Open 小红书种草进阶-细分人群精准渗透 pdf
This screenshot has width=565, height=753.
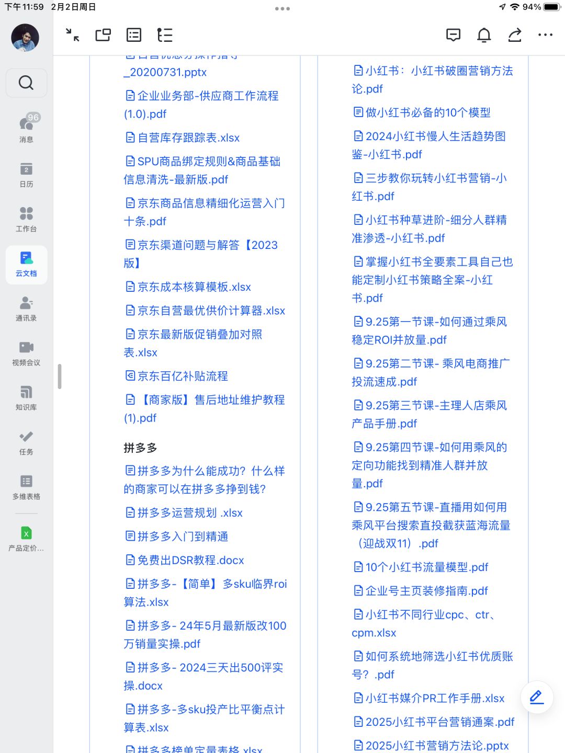[x=430, y=229]
